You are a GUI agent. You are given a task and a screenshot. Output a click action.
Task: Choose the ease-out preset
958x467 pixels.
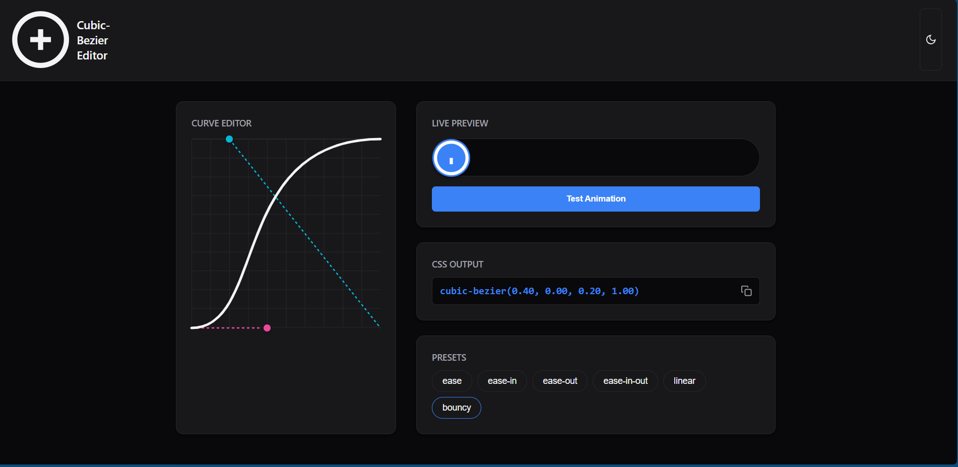coord(560,381)
